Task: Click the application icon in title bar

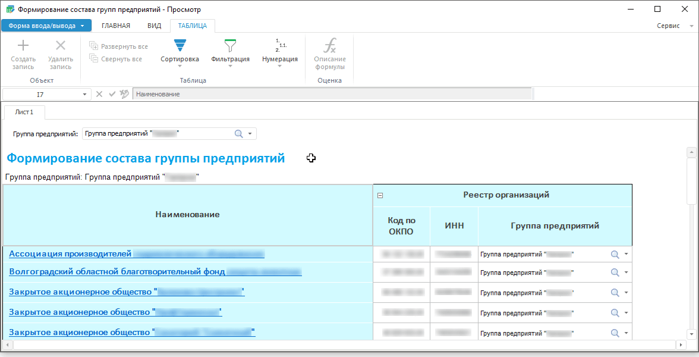Action: pos(10,9)
